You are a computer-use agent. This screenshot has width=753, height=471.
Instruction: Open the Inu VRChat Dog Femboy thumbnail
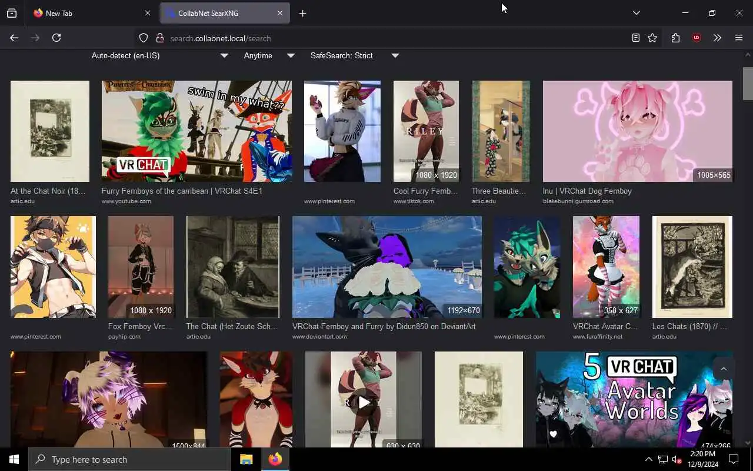(638, 131)
